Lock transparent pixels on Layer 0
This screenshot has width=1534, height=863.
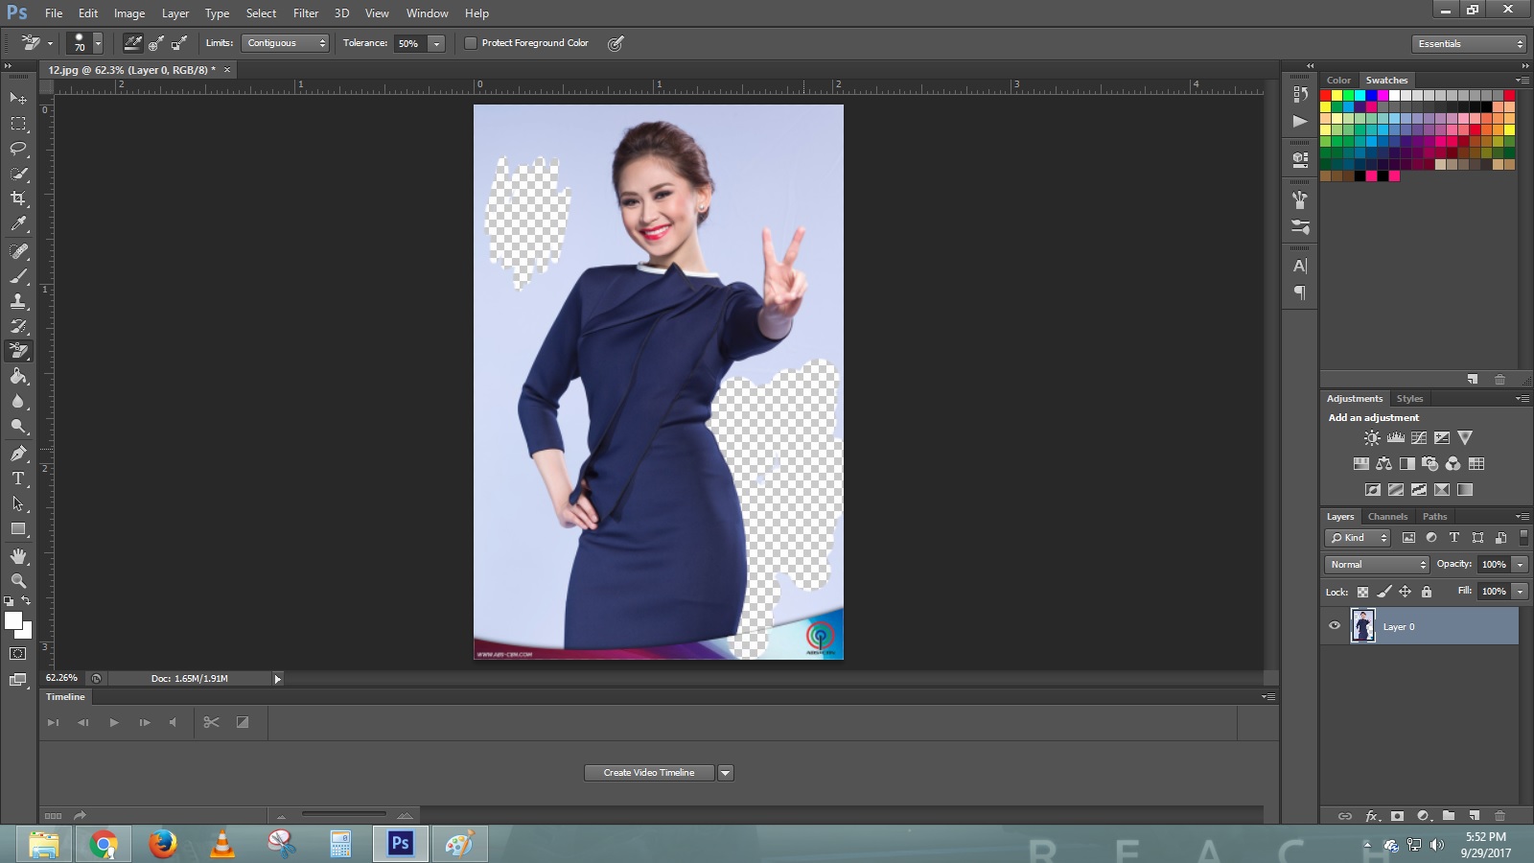click(1362, 592)
